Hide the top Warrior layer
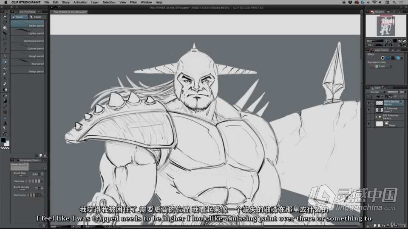This screenshot has height=229, width=408. [x=368, y=103]
